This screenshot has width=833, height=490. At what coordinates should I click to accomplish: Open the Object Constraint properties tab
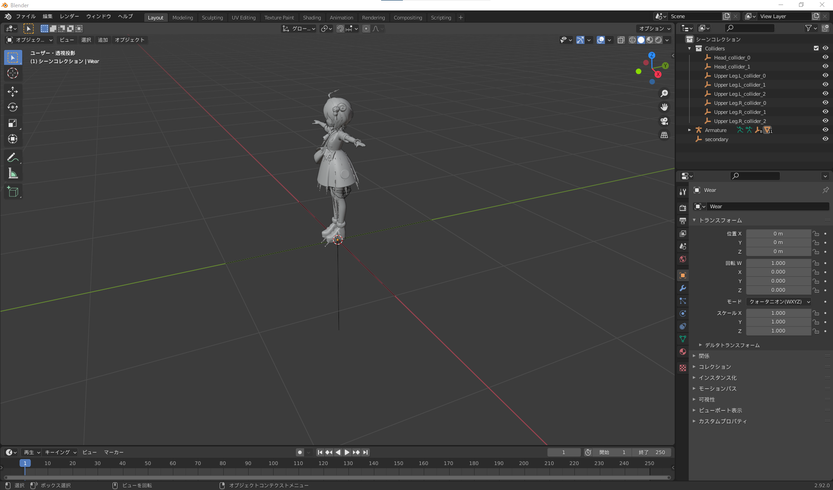(x=683, y=326)
